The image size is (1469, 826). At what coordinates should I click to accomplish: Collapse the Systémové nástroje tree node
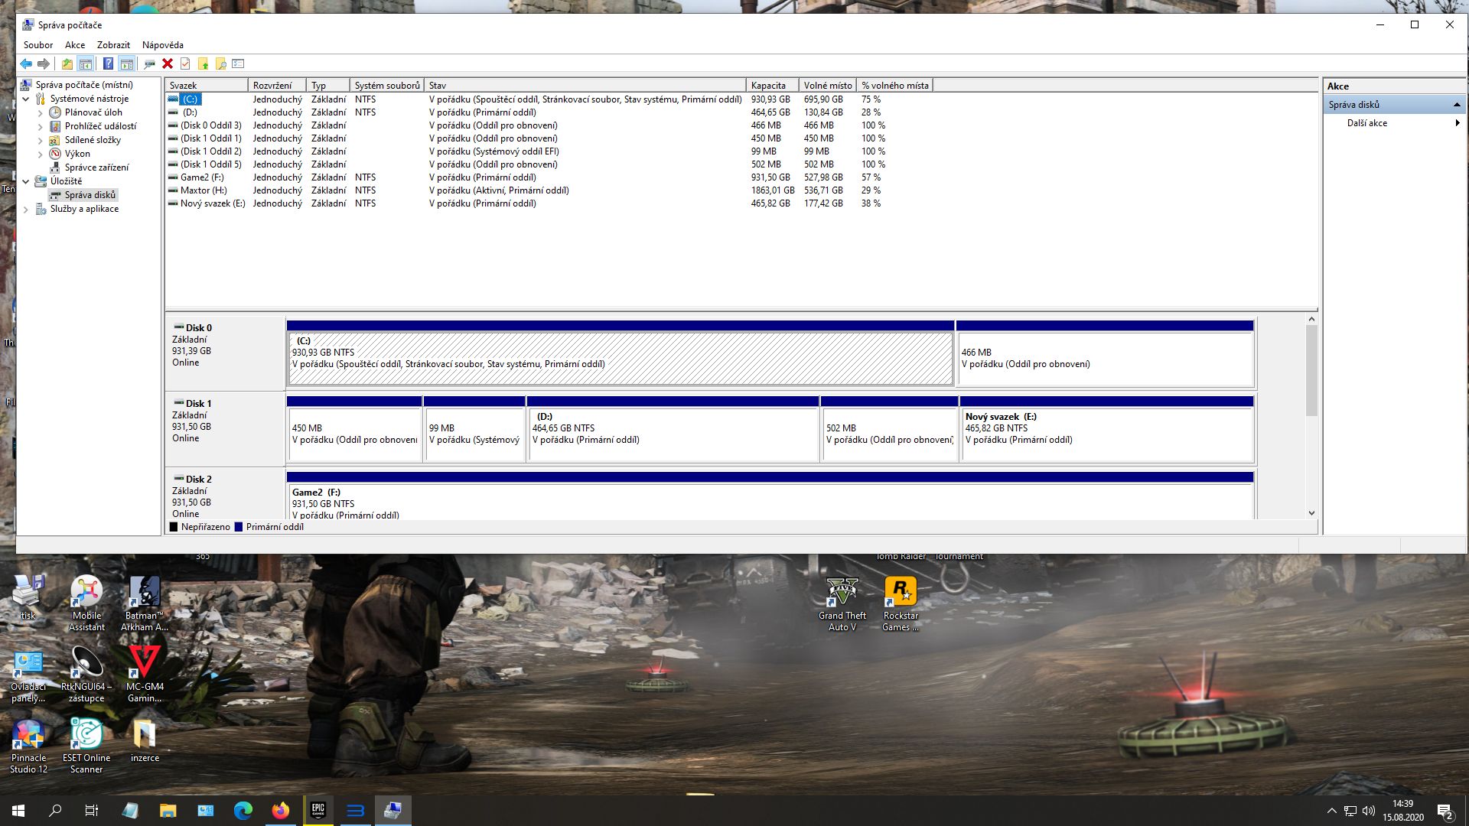tap(26, 99)
